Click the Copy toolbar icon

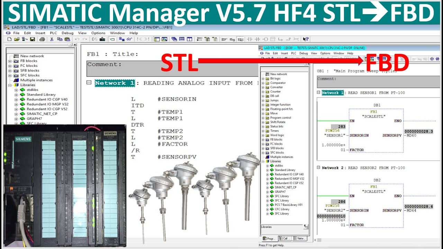click(60, 39)
